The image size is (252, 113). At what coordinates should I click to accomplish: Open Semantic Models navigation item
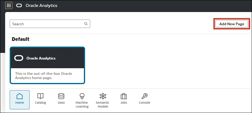pyautogui.click(x=103, y=100)
